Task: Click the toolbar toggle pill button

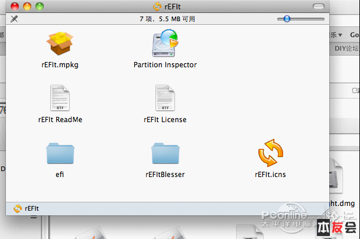Action: pos(319,6)
